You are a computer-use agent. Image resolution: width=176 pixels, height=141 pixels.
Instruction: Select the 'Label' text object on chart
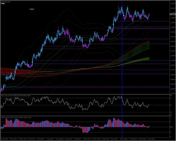32,9
